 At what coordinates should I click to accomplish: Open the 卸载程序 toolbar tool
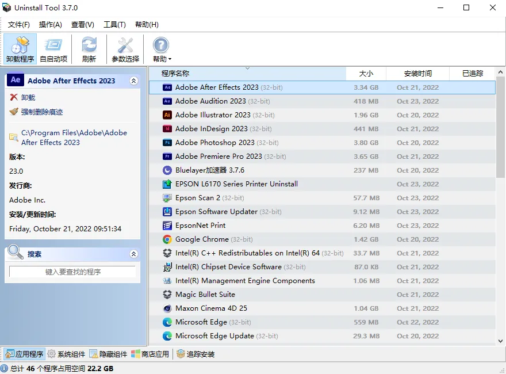pyautogui.click(x=20, y=49)
